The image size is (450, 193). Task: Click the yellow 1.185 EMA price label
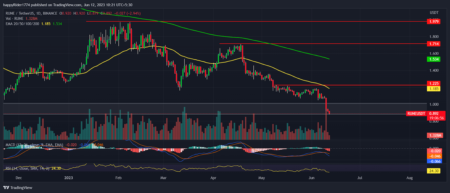click(x=433, y=89)
